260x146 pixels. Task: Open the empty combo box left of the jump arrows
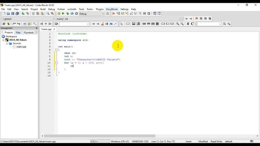point(74,24)
